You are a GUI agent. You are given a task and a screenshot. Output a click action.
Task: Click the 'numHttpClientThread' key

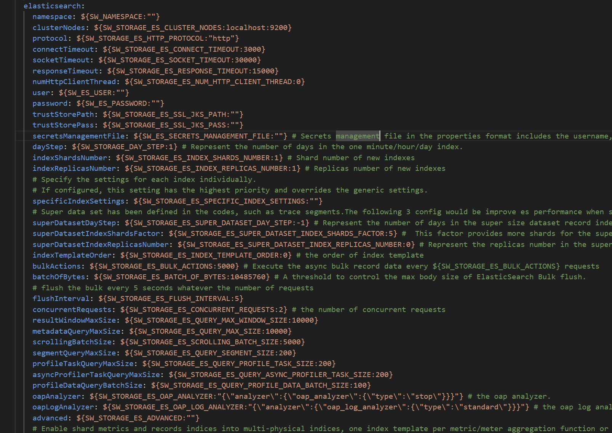pos(74,82)
